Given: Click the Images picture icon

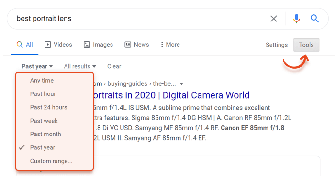Looking at the screenshot, I should click(87, 45).
